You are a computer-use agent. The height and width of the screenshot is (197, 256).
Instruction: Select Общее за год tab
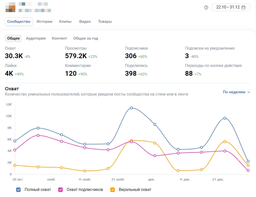[86, 38]
